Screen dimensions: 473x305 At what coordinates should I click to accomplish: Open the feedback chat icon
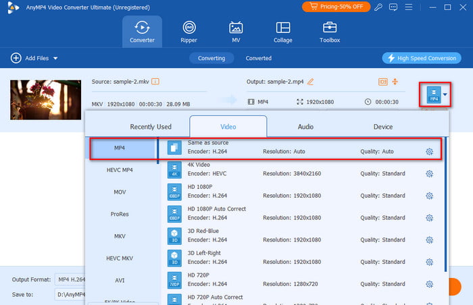pyautogui.click(x=393, y=7)
